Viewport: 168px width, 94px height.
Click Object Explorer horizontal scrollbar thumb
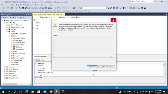pos(10,84)
